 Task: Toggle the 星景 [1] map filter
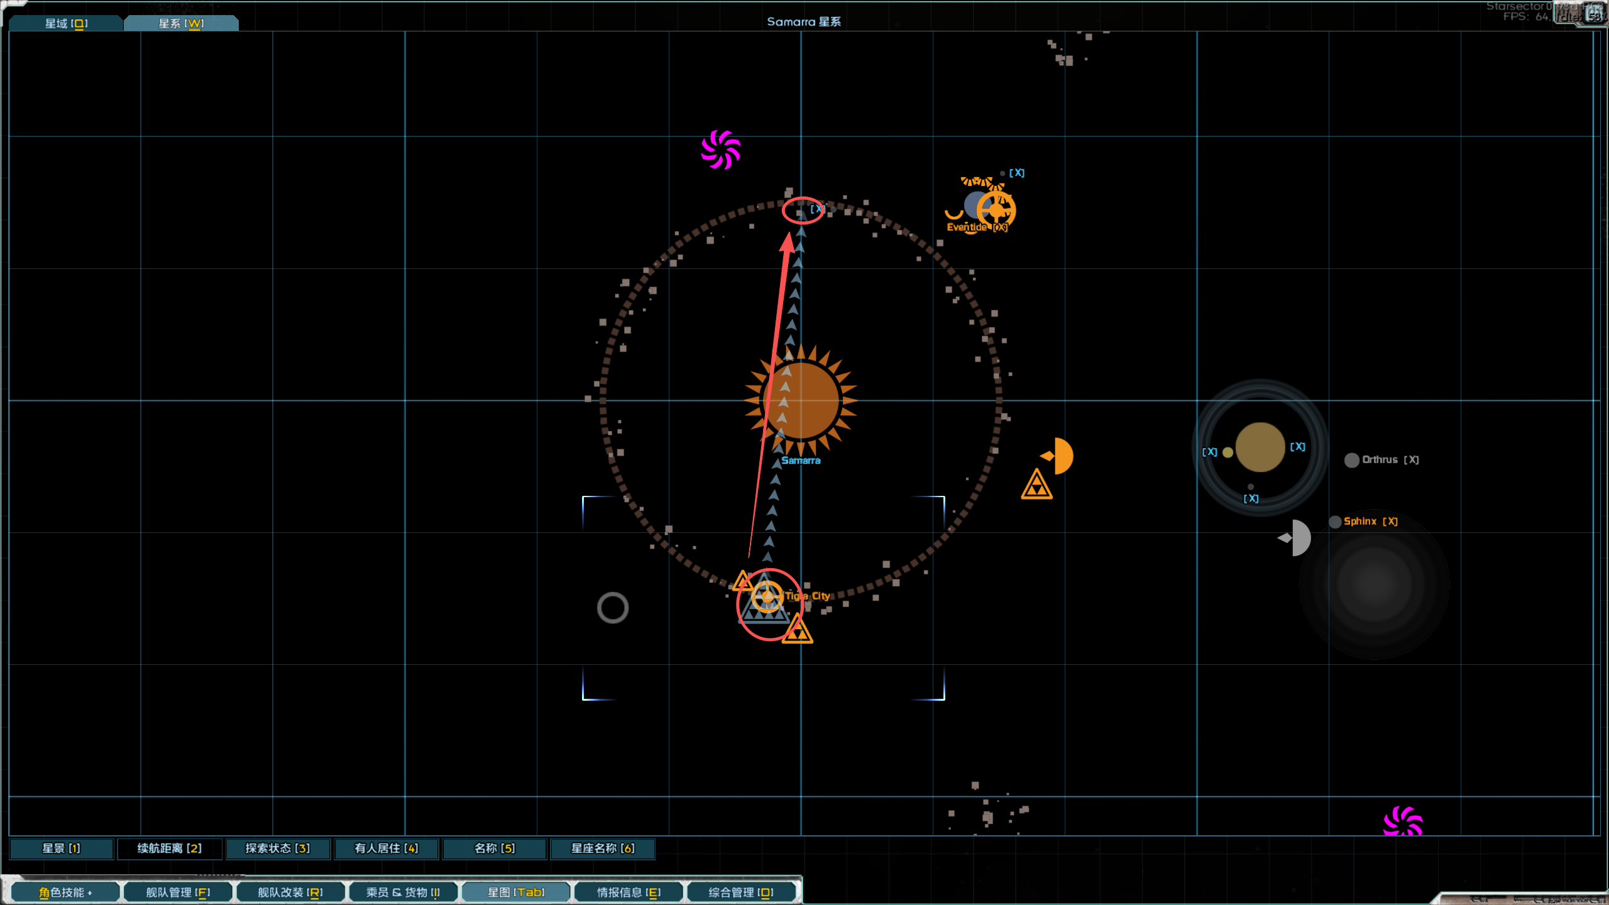61,848
